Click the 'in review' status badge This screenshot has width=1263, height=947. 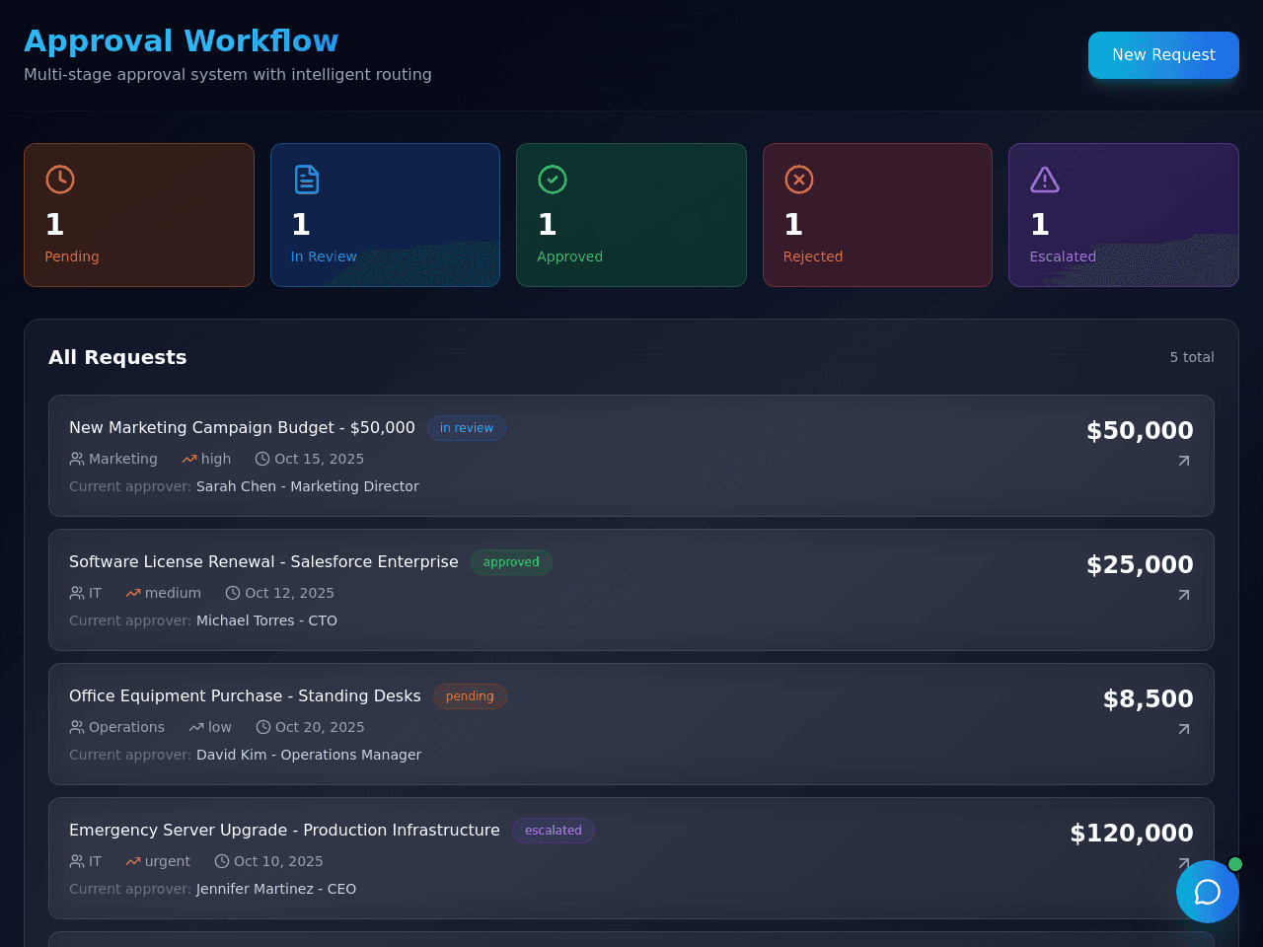467,428
